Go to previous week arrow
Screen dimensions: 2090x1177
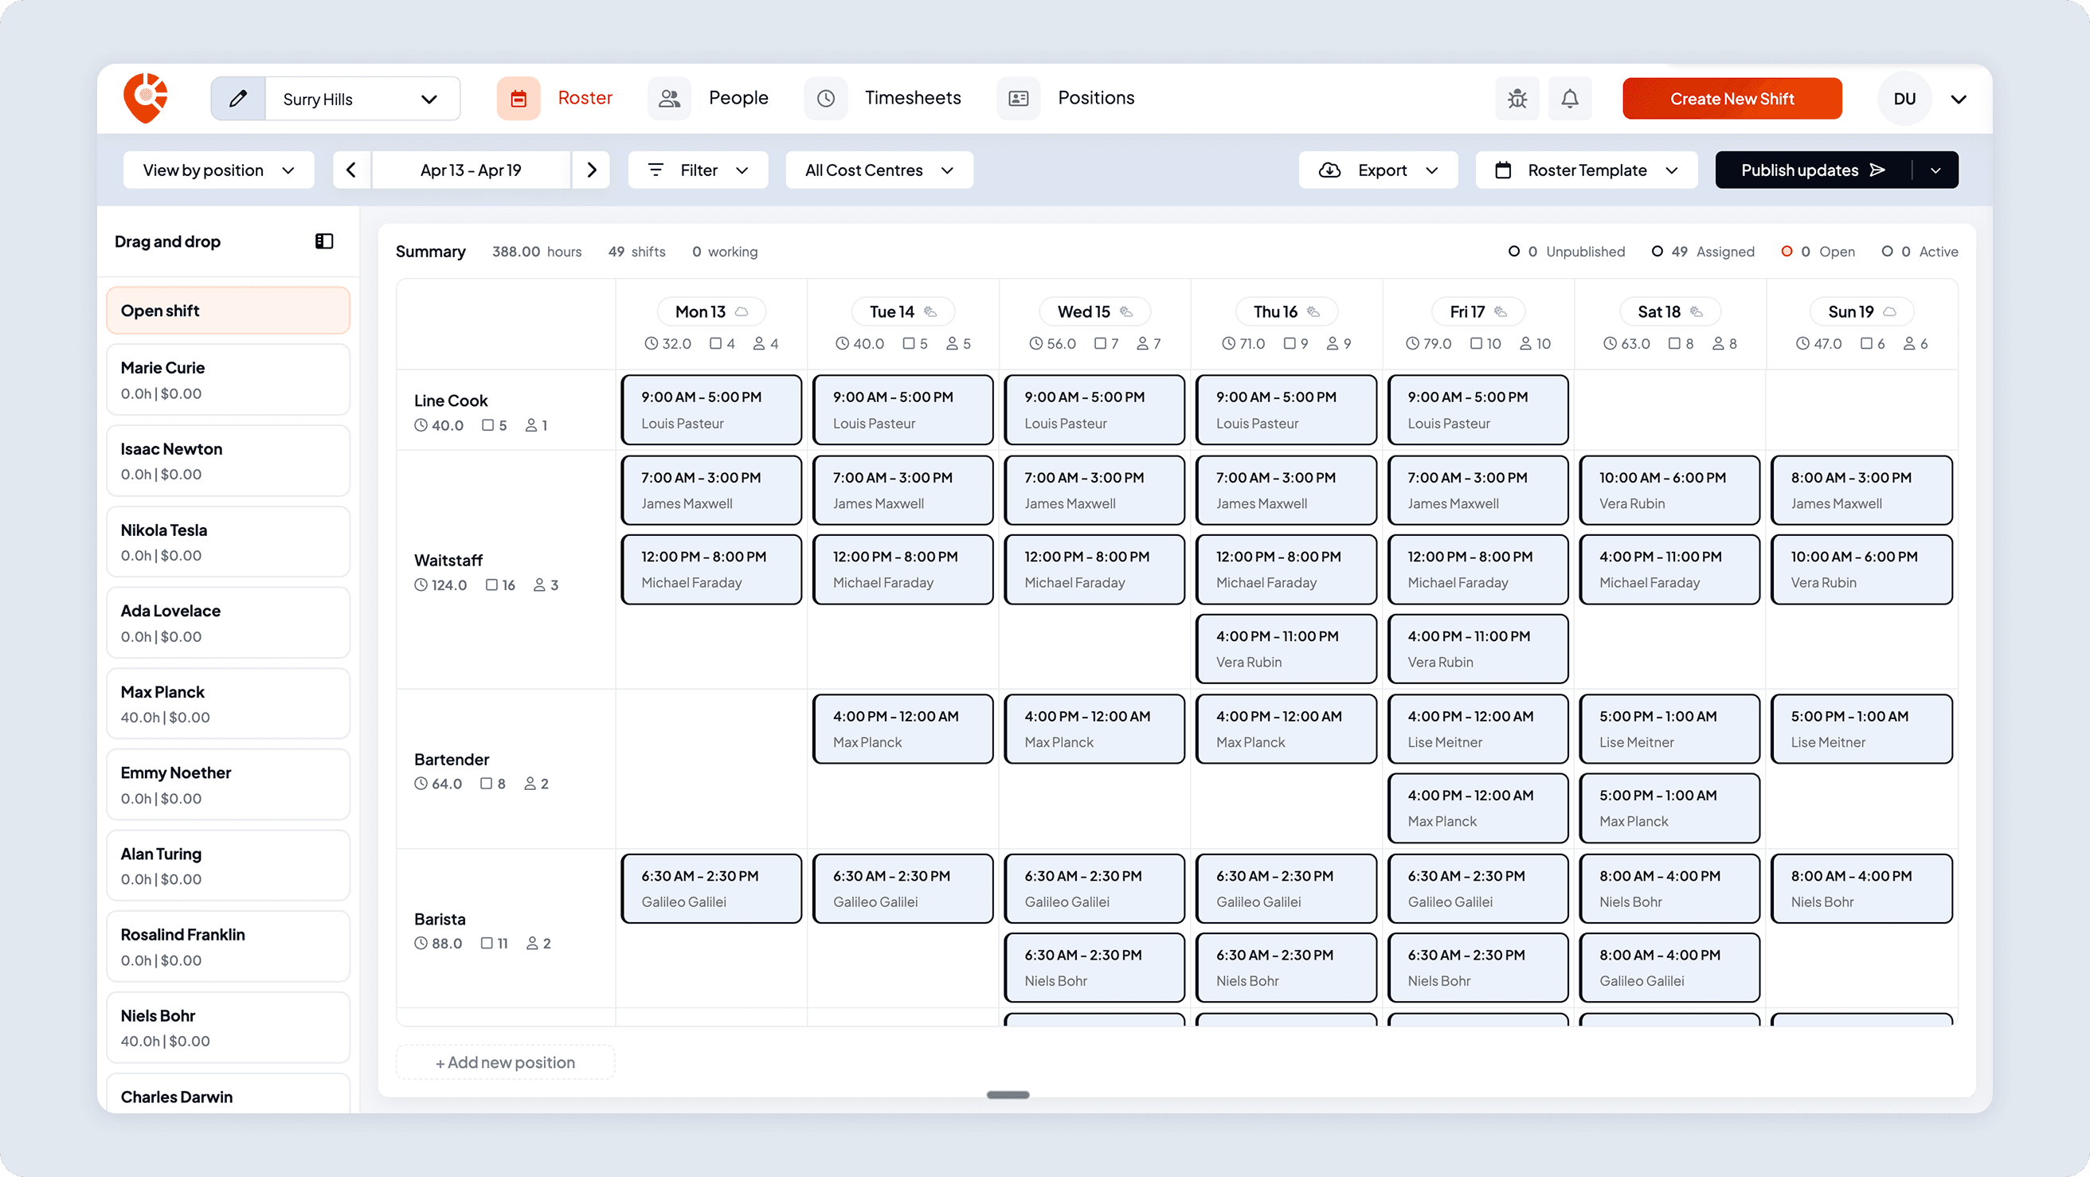[351, 170]
